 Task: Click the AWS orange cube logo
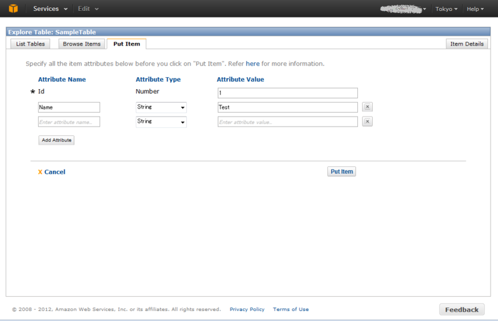point(13,9)
